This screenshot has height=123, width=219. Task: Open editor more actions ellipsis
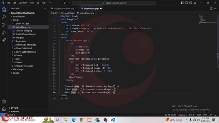[x=215, y=9]
